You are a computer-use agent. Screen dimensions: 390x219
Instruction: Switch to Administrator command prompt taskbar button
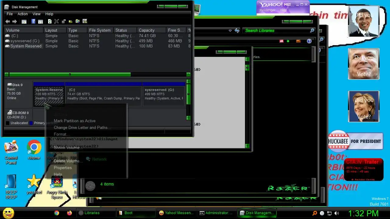[x=216, y=213]
